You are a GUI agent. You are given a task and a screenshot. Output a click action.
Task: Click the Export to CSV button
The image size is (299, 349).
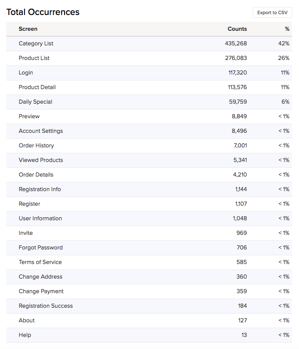coord(272,12)
